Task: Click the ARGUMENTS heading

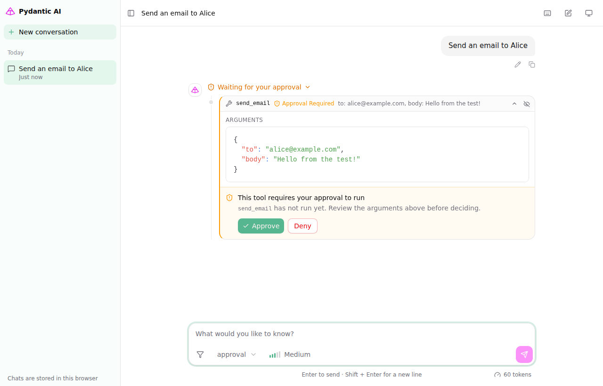Action: click(x=244, y=120)
